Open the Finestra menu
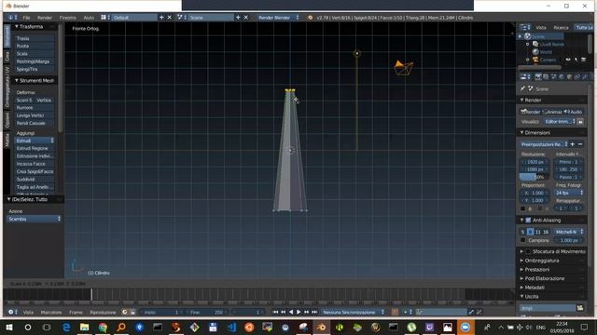Screen dimensions: 597x335 click(x=67, y=18)
